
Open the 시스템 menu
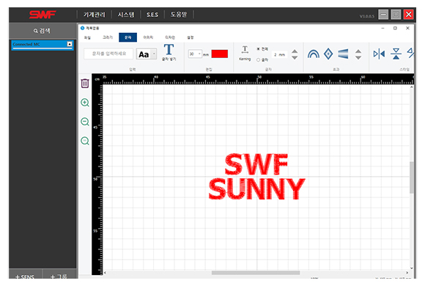point(126,15)
